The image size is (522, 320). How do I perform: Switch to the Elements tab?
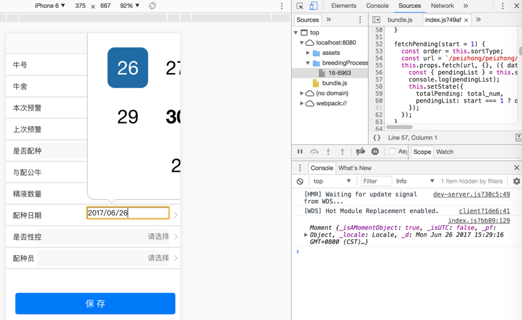[344, 6]
